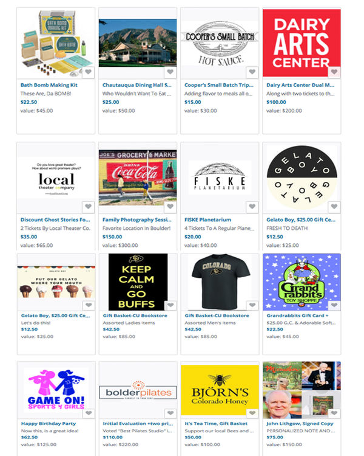
Task: Open the Bath Bomb Making Kit link
Action: [49, 85]
